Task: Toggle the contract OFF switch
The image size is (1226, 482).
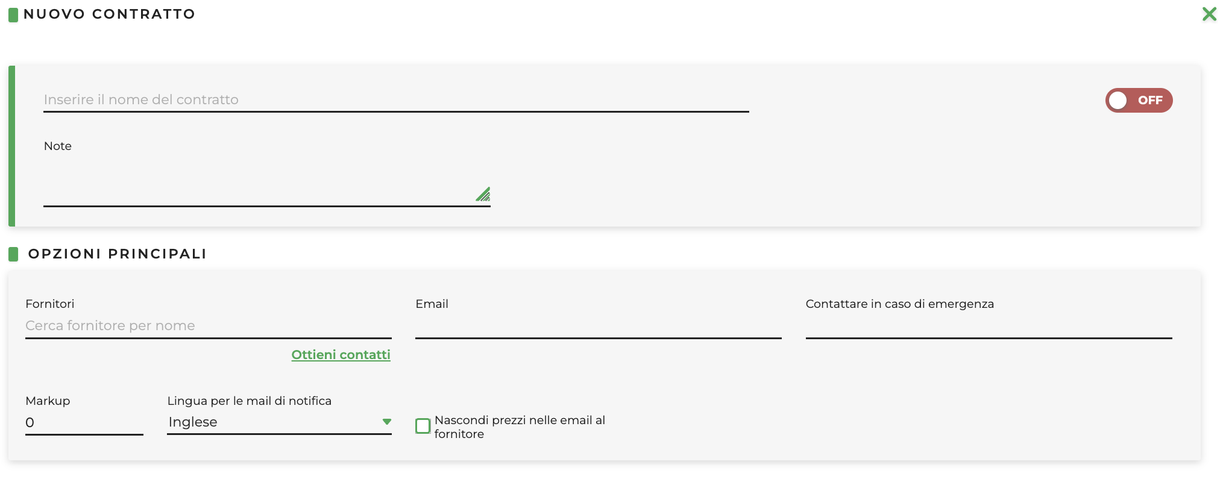Action: [1138, 100]
